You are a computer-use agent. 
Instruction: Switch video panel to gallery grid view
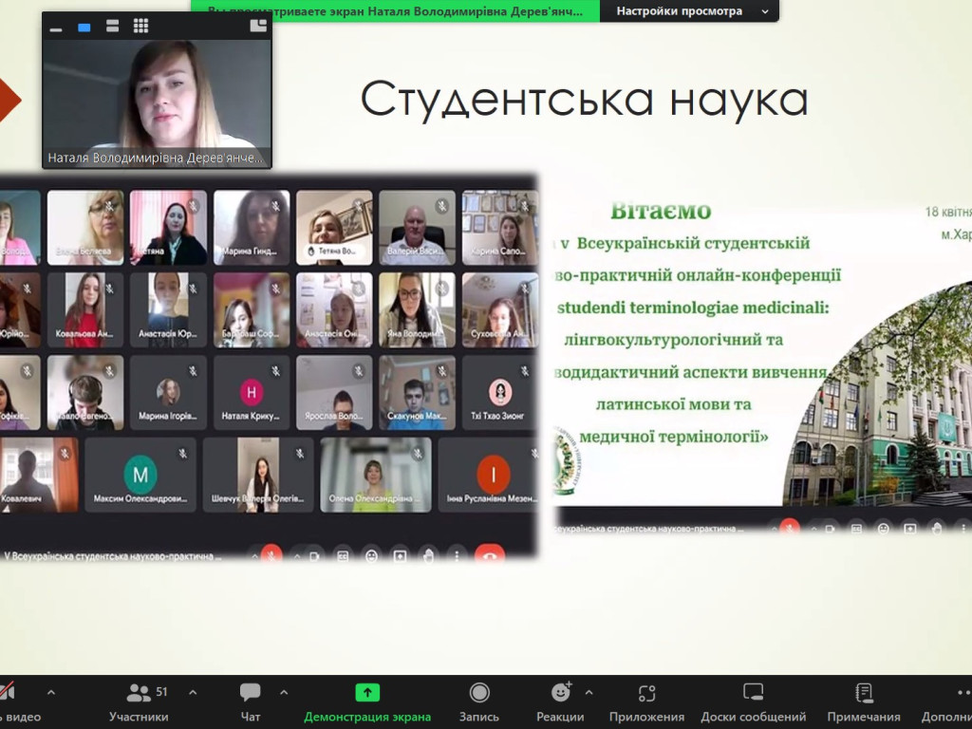140,26
